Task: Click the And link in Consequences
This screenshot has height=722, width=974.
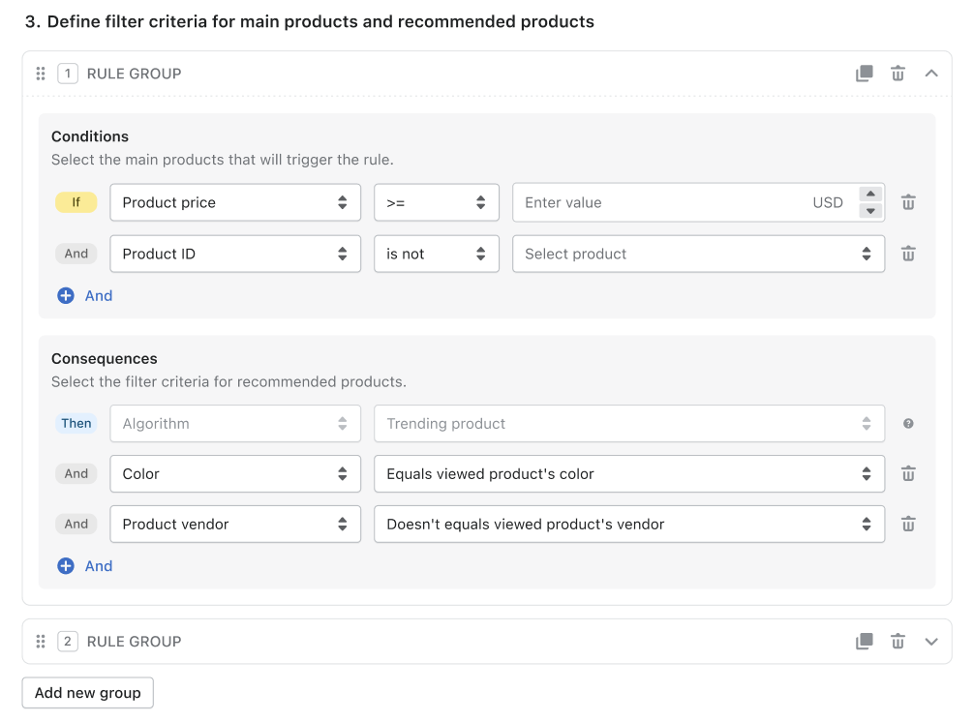Action: click(98, 565)
